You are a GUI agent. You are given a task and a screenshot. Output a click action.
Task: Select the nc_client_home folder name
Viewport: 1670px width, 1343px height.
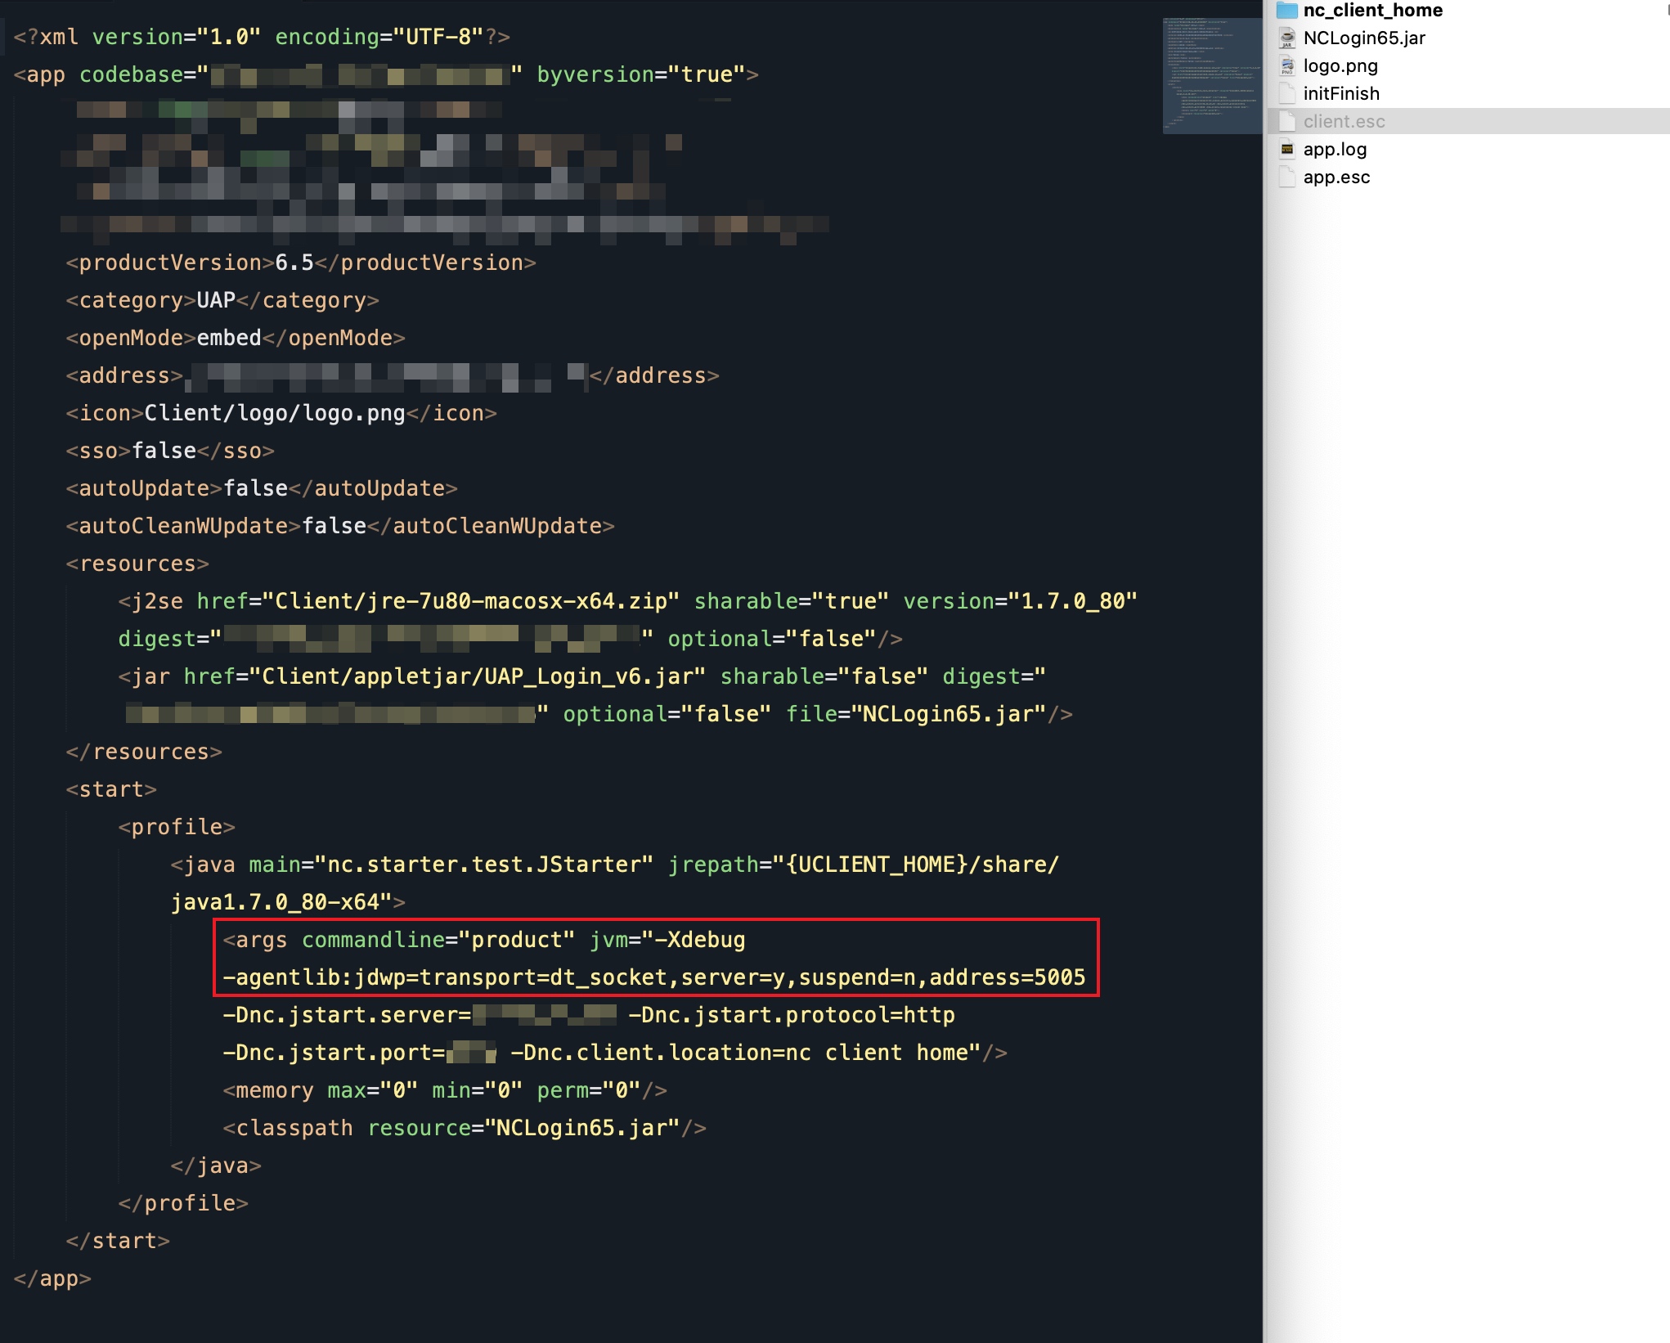point(1372,10)
